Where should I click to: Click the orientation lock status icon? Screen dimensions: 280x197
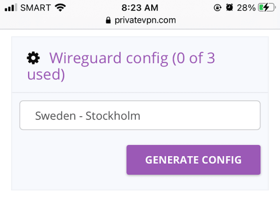[x=218, y=8]
